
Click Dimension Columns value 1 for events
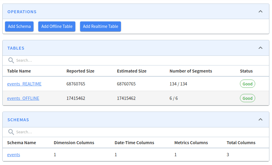pos(55,155)
